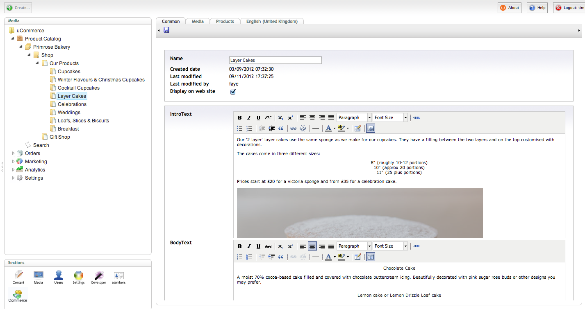Click the Logout button
Viewport: 585px width, 309px height.
[570, 8]
